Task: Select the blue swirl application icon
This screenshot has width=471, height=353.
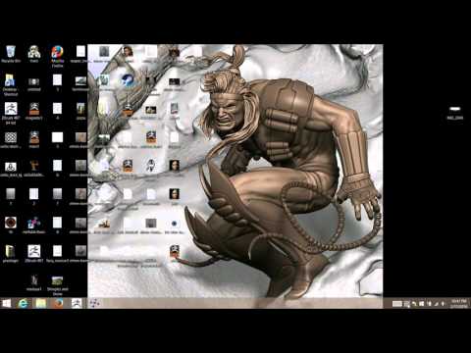Action: click(x=128, y=80)
